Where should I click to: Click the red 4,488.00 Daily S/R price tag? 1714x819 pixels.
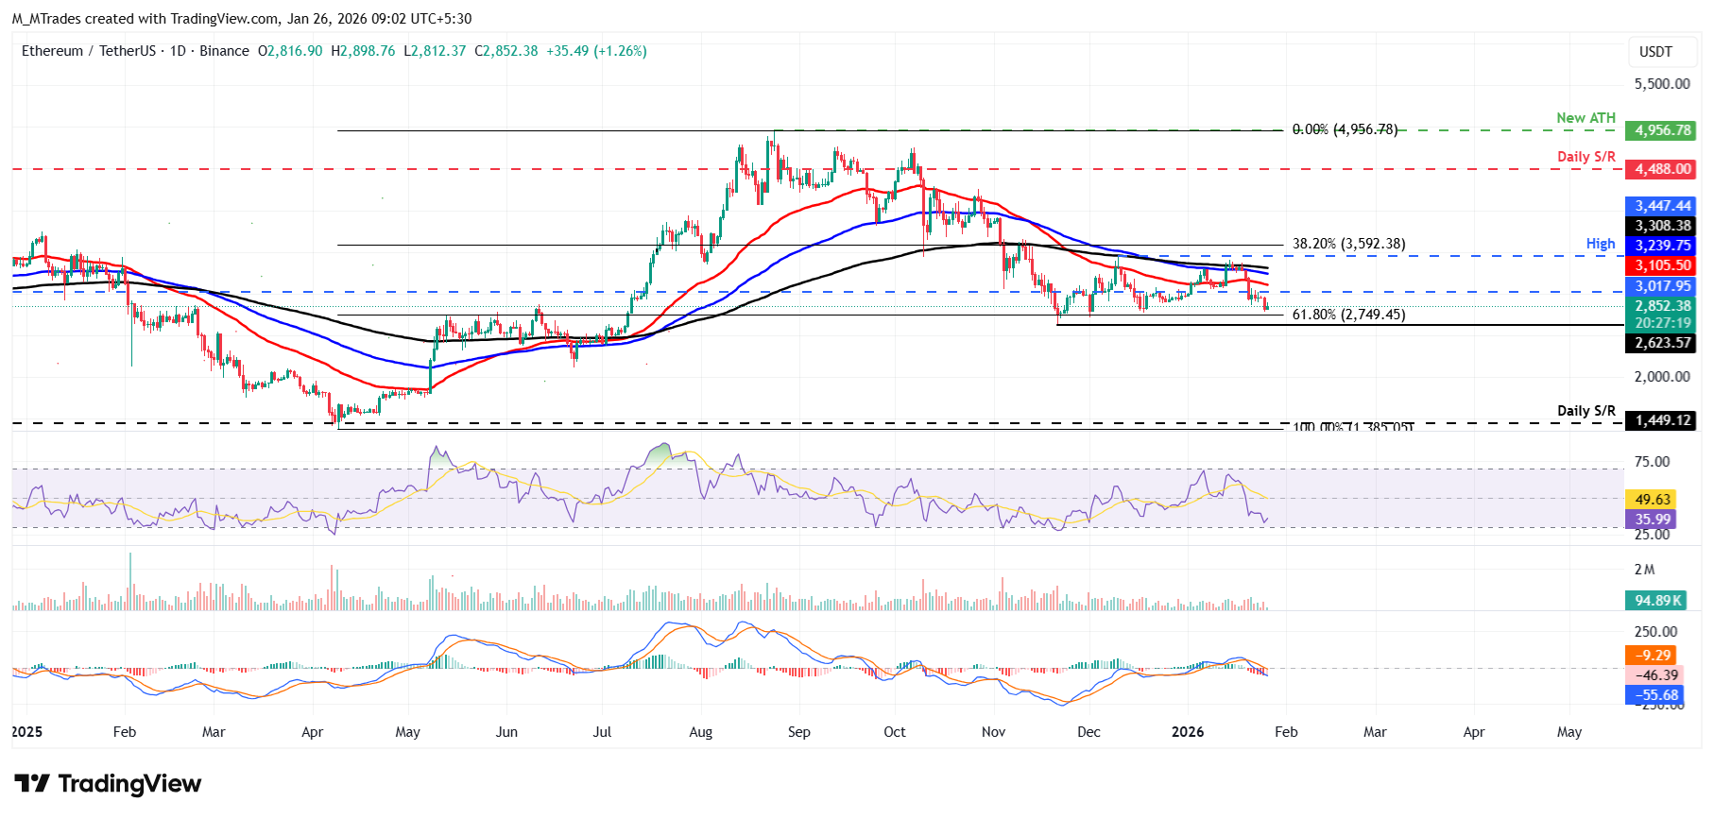point(1661,169)
